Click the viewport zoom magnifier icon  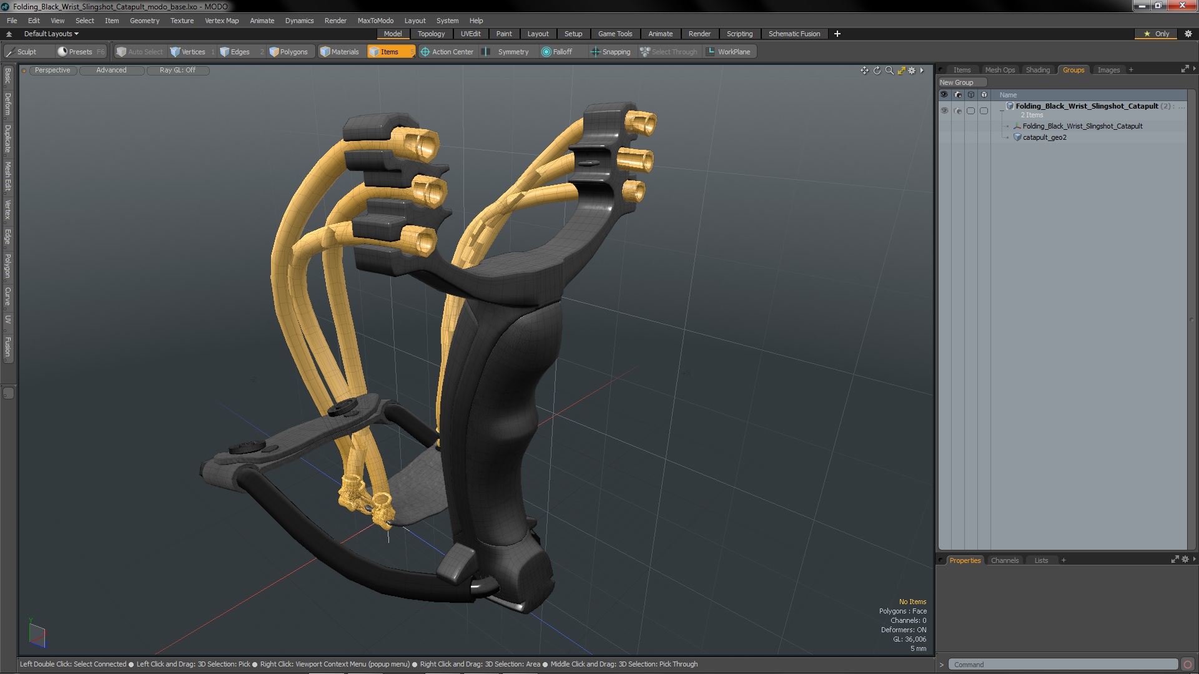(x=889, y=71)
